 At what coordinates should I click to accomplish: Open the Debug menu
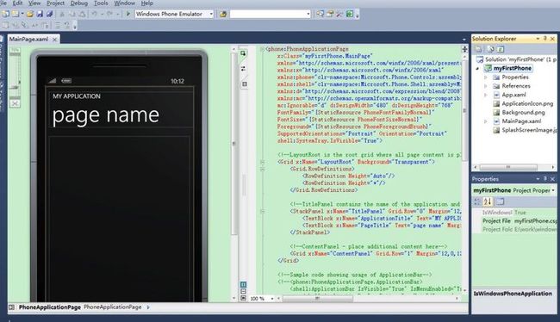coord(79,3)
